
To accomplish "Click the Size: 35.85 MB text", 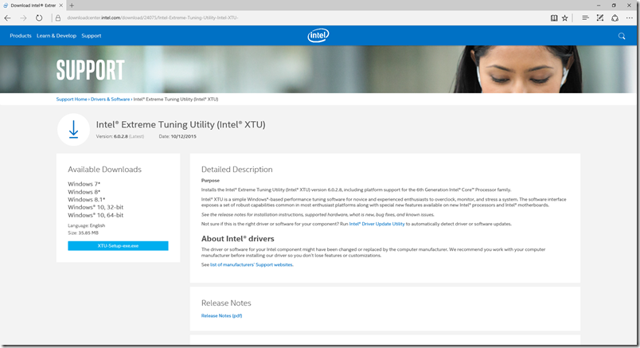I will point(84,233).
